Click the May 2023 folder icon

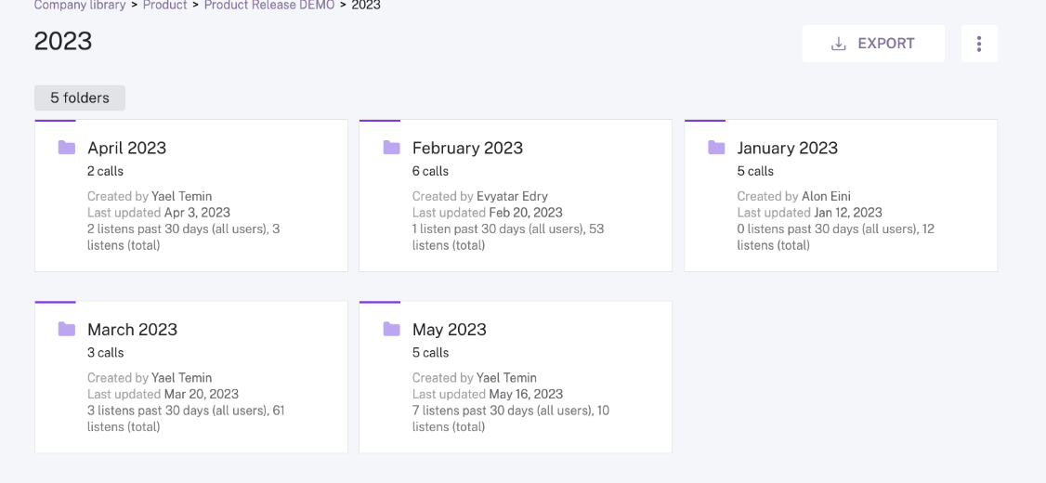pyautogui.click(x=392, y=329)
